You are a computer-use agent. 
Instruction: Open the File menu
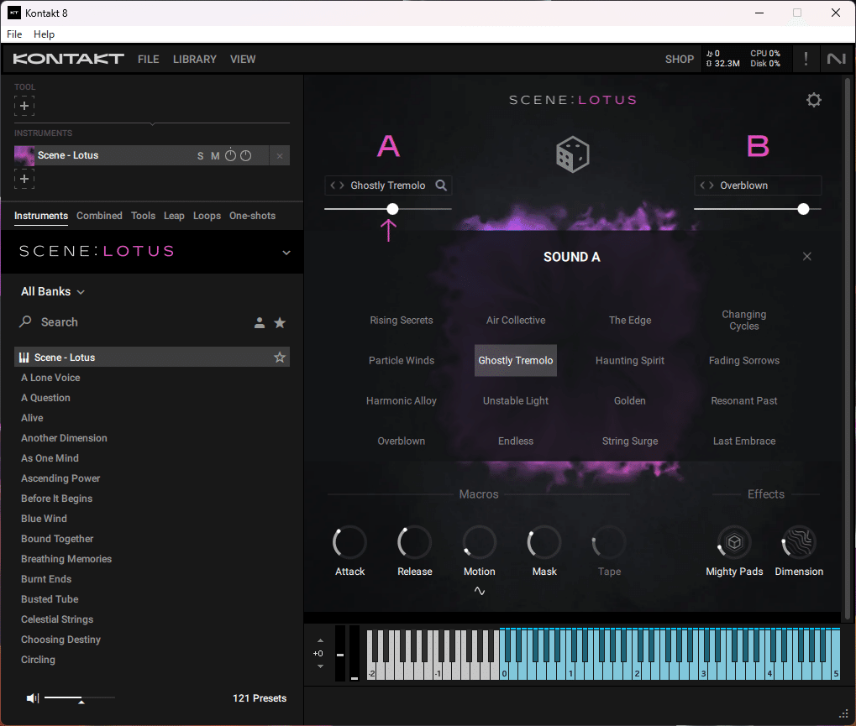coord(13,34)
